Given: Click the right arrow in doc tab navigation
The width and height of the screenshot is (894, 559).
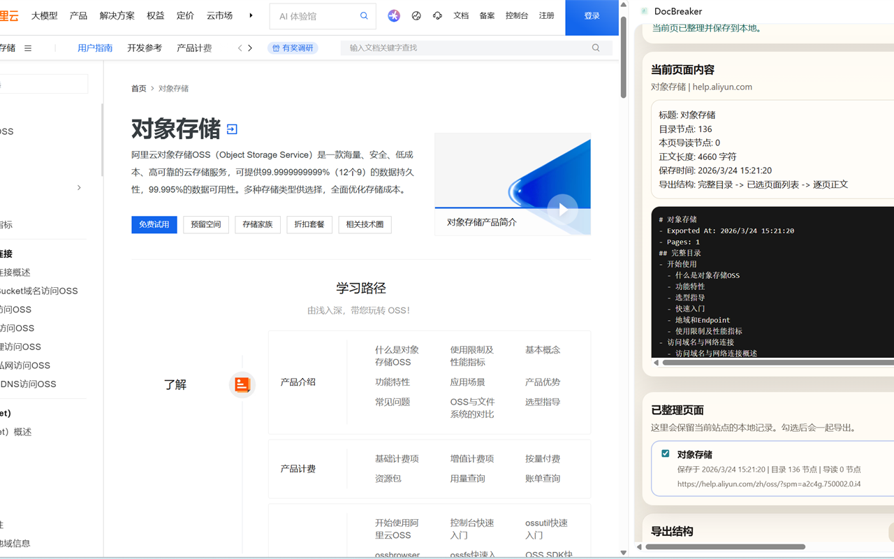Looking at the screenshot, I should click(250, 48).
